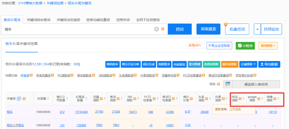Clear the search box with the X icon
The height and width of the screenshot is (129, 289).
(x=156, y=29)
